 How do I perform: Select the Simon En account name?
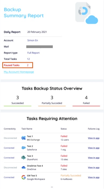click(32, 40)
